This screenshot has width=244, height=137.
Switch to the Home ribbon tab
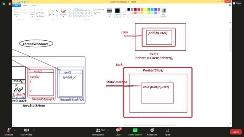pyautogui.click(x=25, y=5)
